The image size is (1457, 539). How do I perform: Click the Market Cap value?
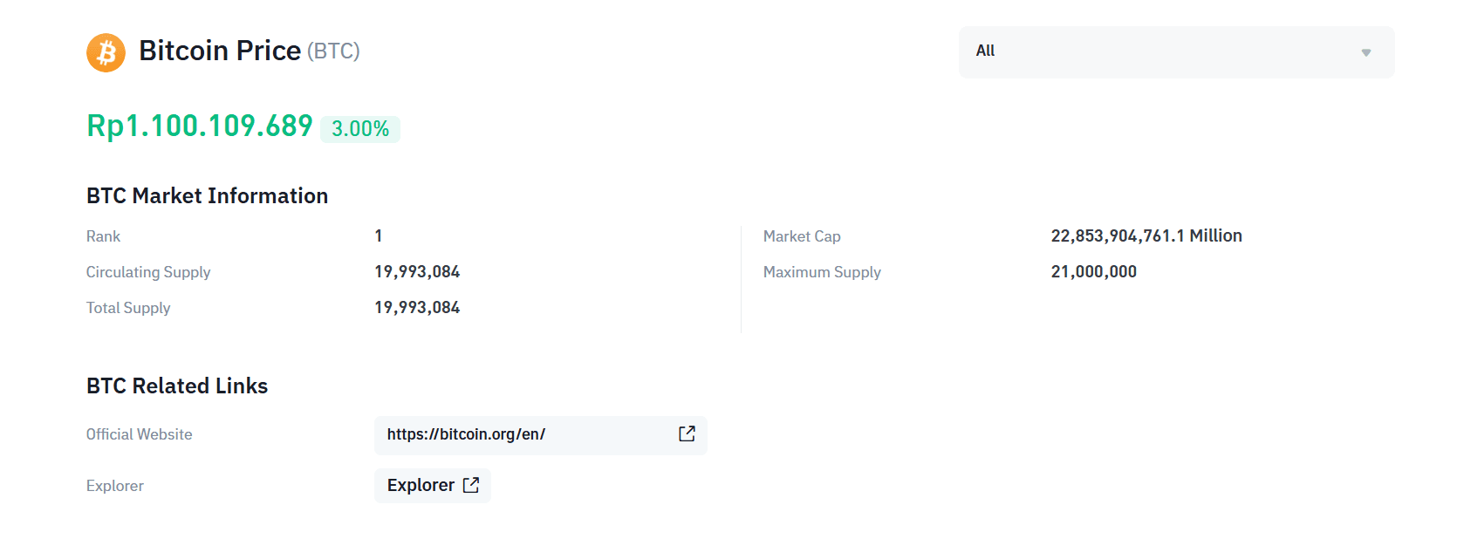pyautogui.click(x=1146, y=235)
